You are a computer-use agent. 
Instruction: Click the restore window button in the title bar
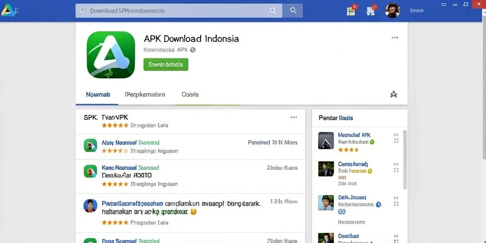466,4
